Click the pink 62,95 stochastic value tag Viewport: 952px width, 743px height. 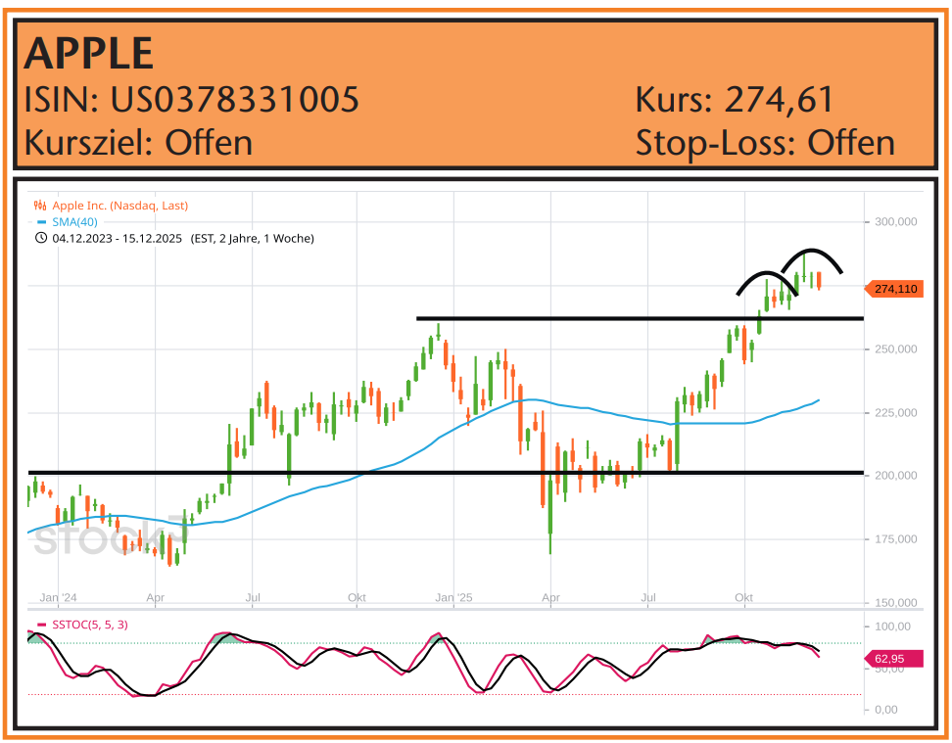(x=891, y=659)
